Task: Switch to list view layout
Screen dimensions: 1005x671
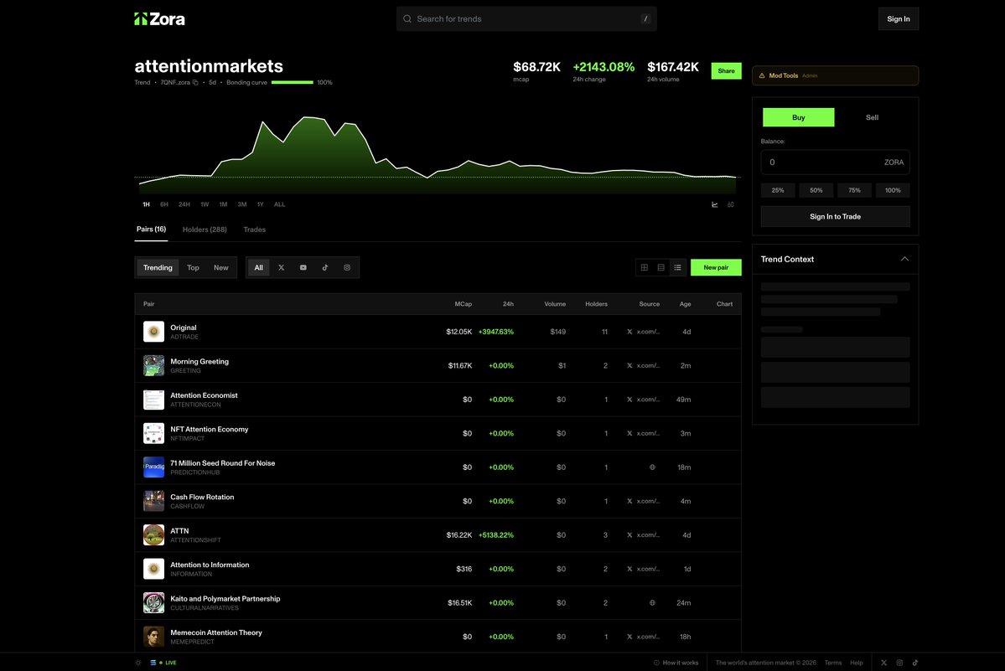Action: (x=677, y=267)
